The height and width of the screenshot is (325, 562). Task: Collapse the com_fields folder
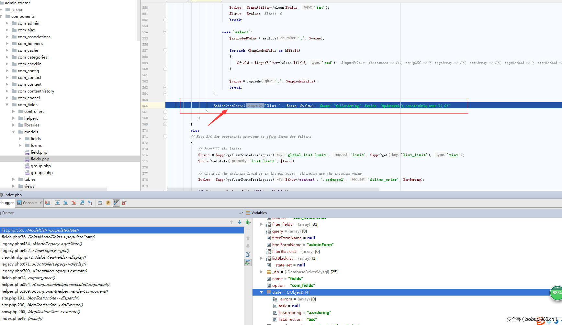7,105
